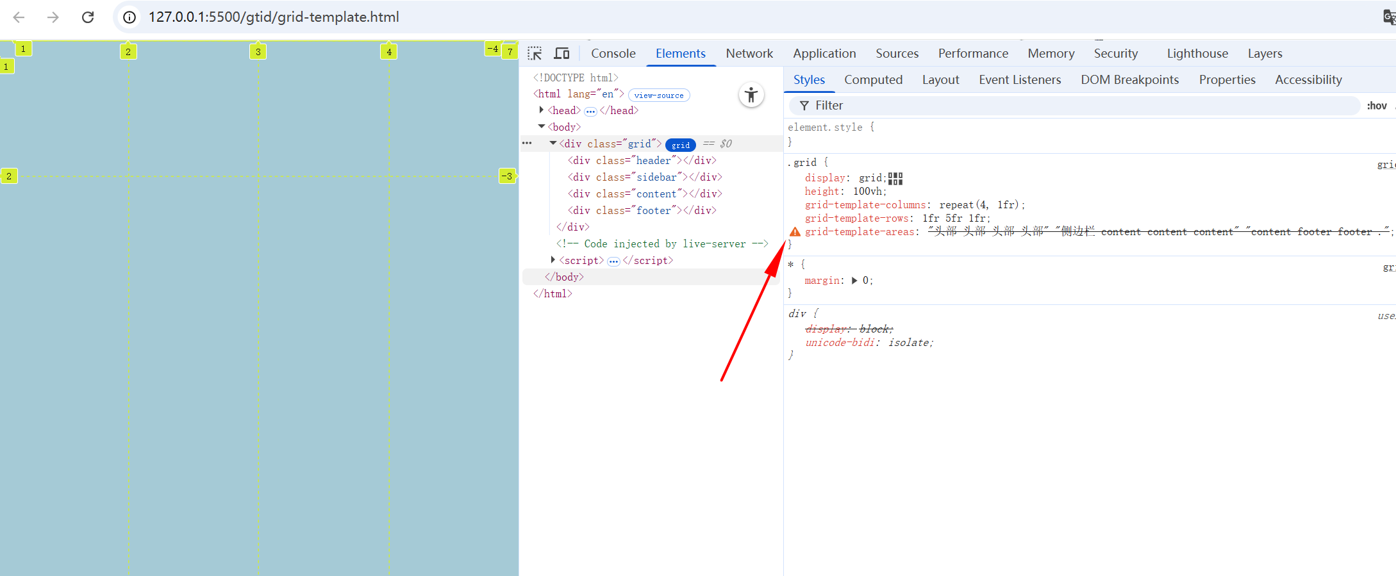Expand the head element node
This screenshot has height=576, width=1396.
542,110
